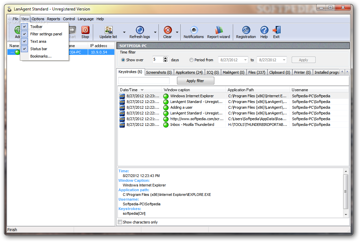Sort by Application Path column header
The width and height of the screenshot is (360, 242).
(258, 90)
